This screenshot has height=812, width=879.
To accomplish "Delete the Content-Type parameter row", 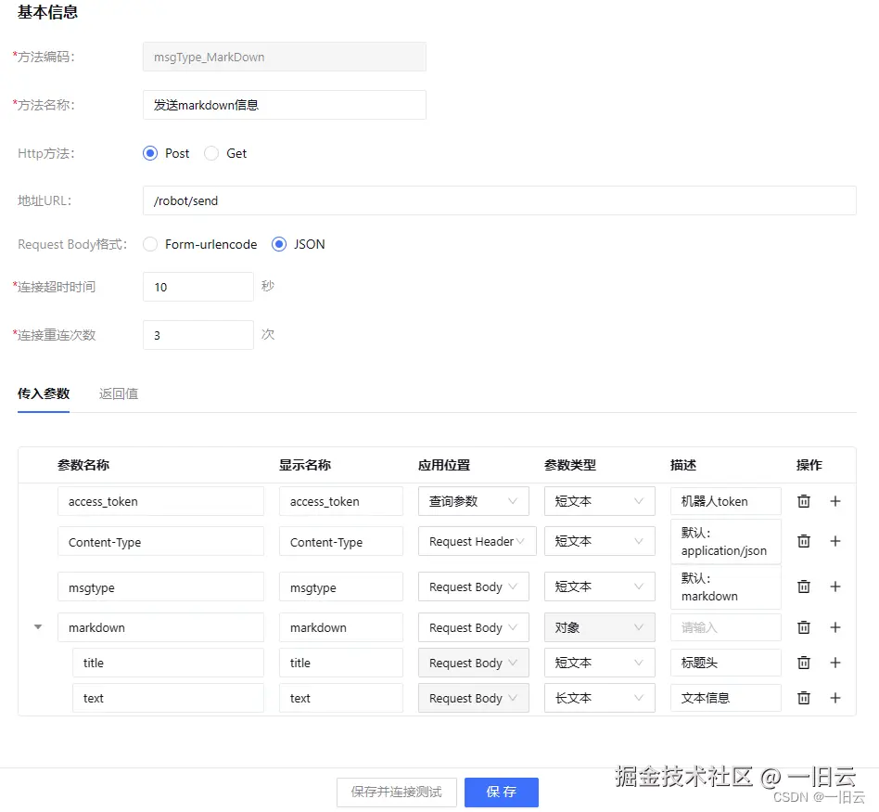I will tap(803, 541).
